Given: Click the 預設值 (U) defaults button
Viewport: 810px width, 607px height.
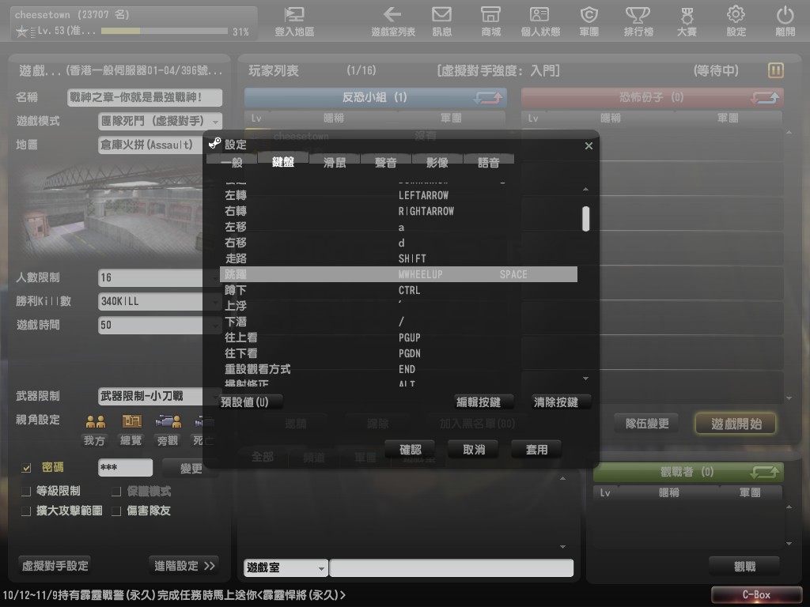Looking at the screenshot, I should (x=251, y=402).
